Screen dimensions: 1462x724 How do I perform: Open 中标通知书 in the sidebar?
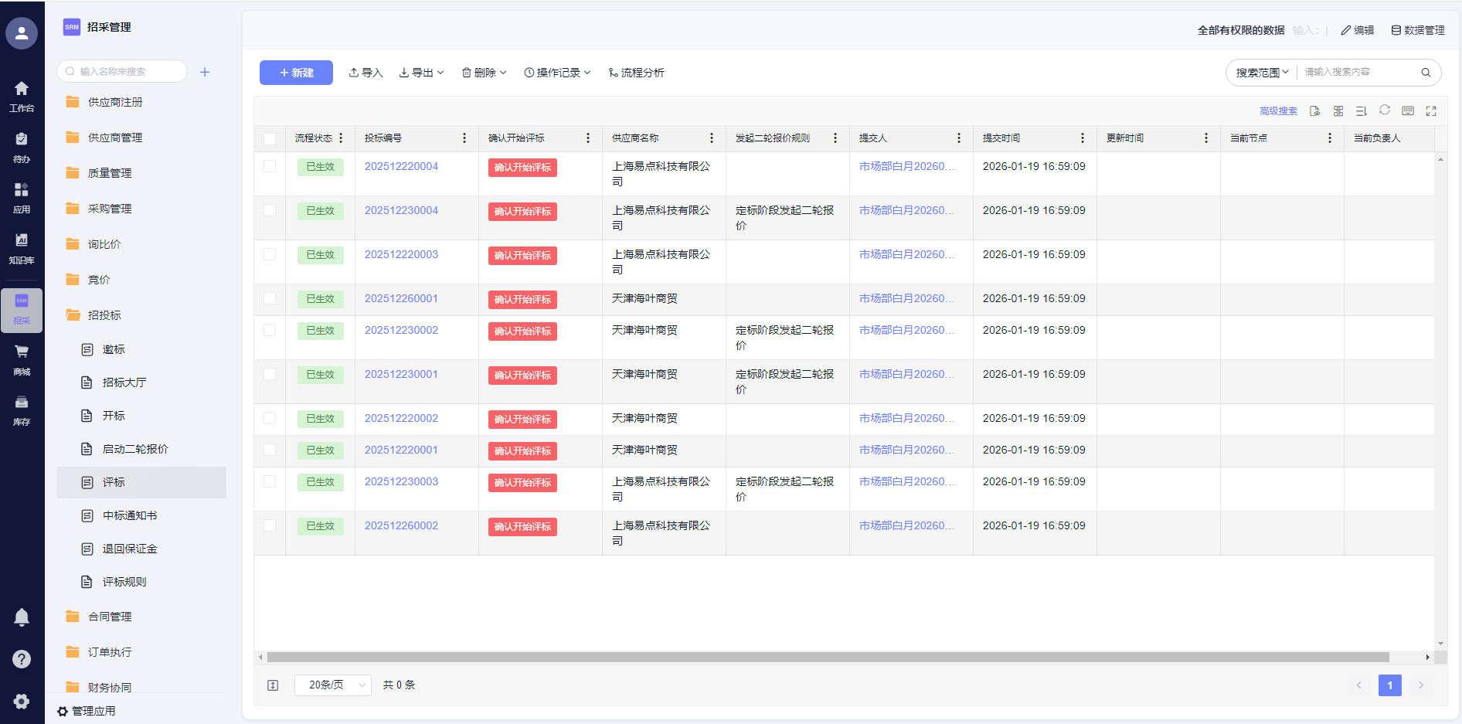click(x=129, y=515)
